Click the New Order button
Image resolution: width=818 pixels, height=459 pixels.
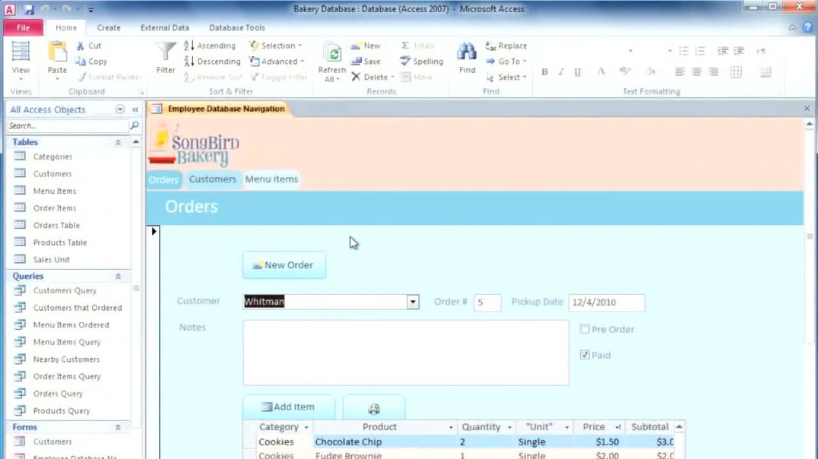coord(284,265)
